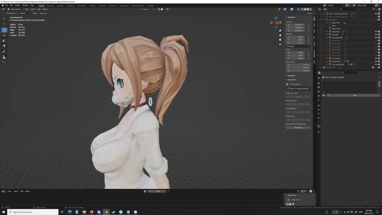Tick the checkbox in the sidebar panel
Image resolution: width=382 pixels, height=215 pixels.
[287, 84]
